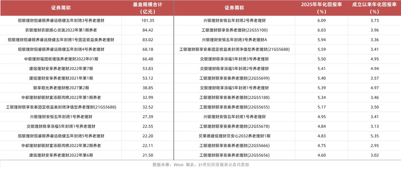Viewport: 401px width, 169px height.
Task: Click the value 22.55
Action: click(x=148, y=126)
